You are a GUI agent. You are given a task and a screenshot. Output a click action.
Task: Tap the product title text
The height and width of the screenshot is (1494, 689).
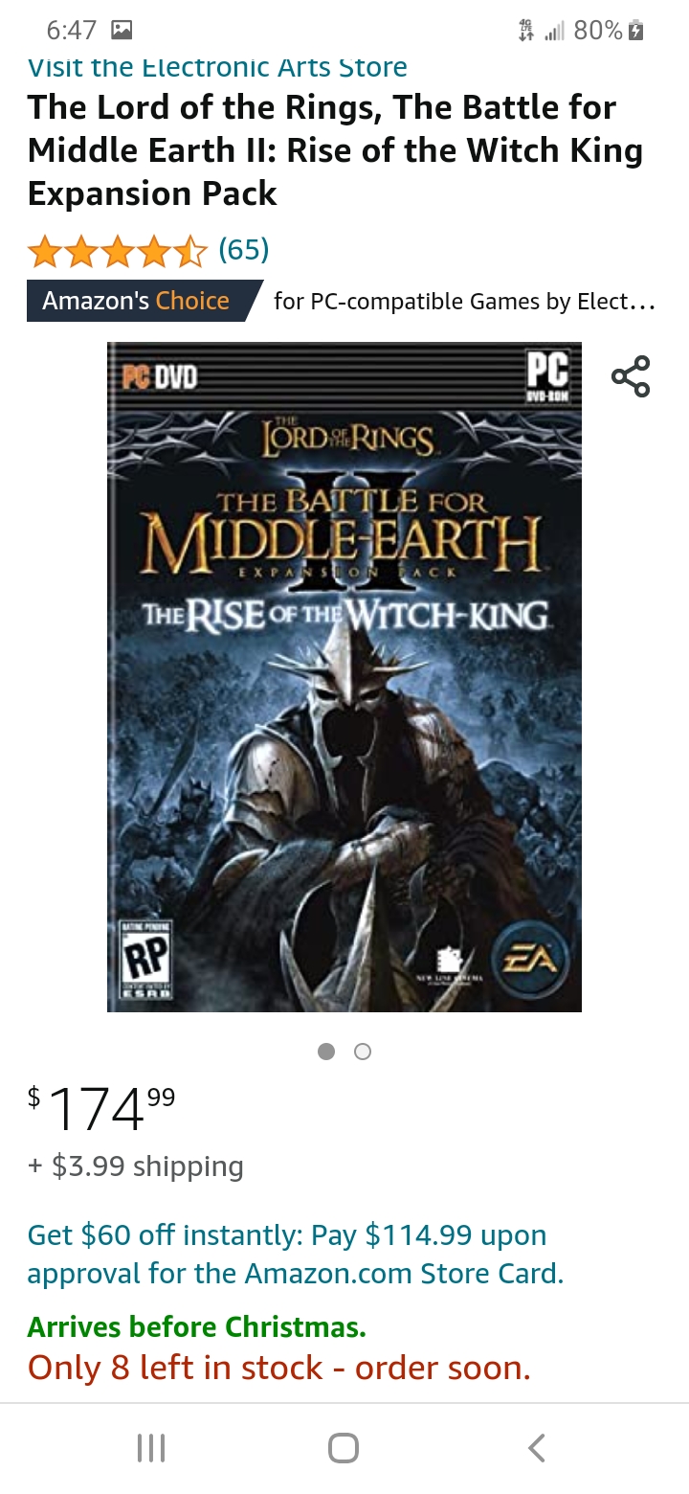(335, 150)
